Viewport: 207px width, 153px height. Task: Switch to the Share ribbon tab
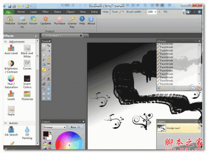(x=57, y=12)
